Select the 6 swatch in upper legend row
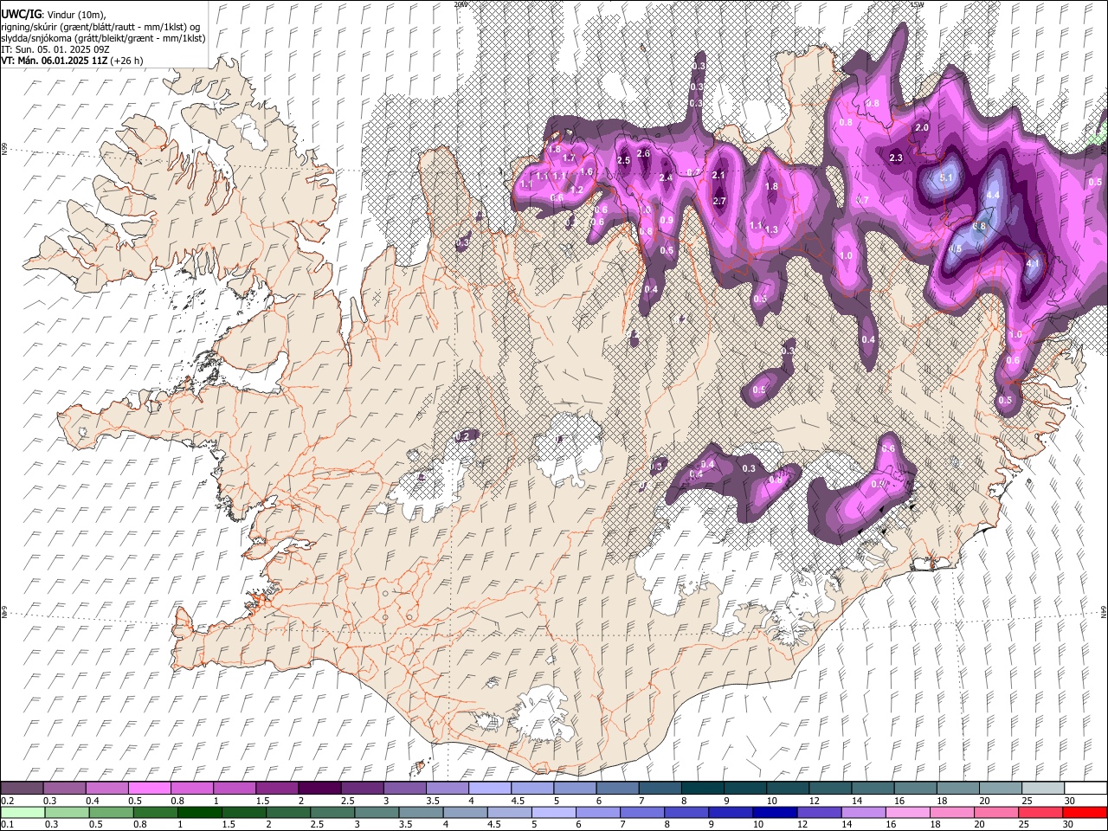Viewport: 1108px width, 831px height. (x=616, y=788)
